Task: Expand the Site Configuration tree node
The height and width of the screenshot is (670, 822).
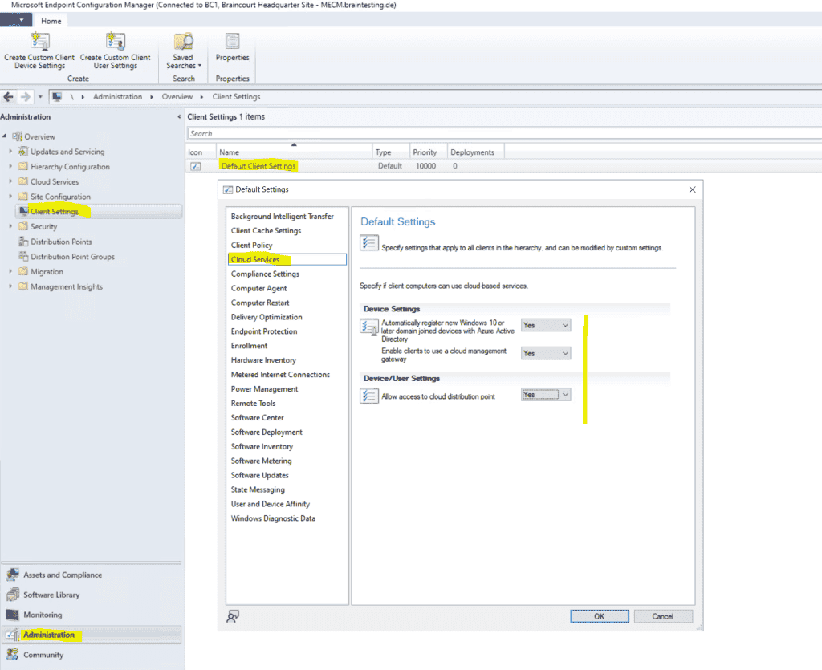Action: pos(10,196)
